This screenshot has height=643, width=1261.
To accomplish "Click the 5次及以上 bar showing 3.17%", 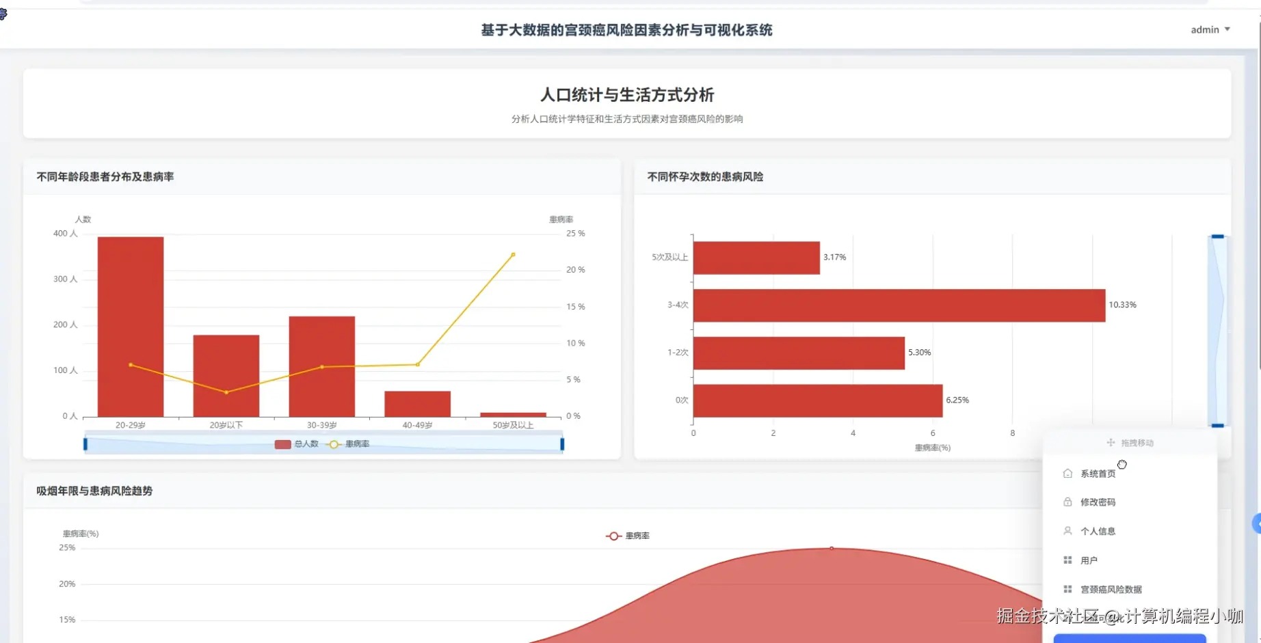I will coord(756,258).
